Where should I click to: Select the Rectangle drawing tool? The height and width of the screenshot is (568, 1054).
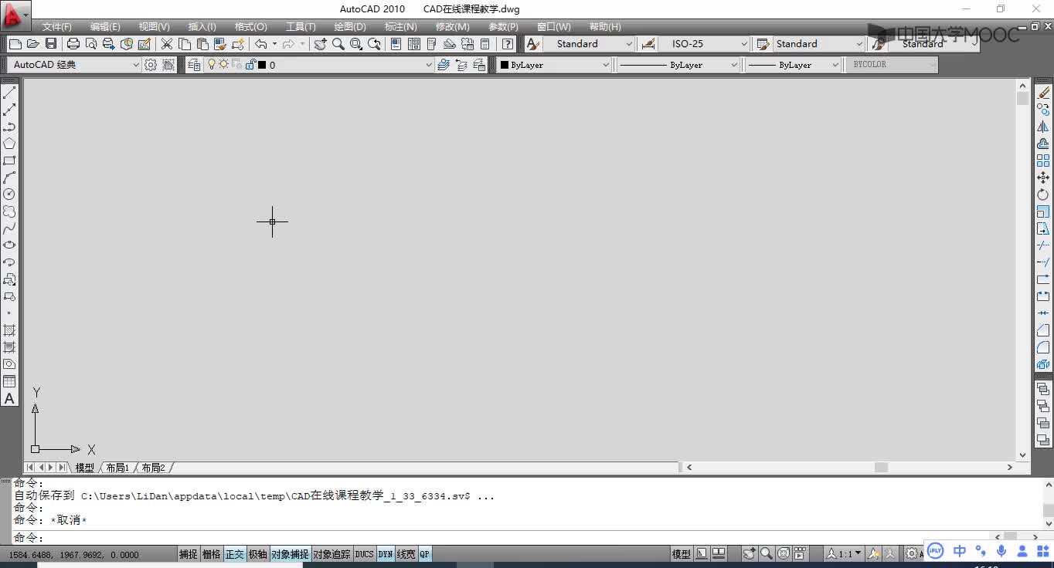9,161
